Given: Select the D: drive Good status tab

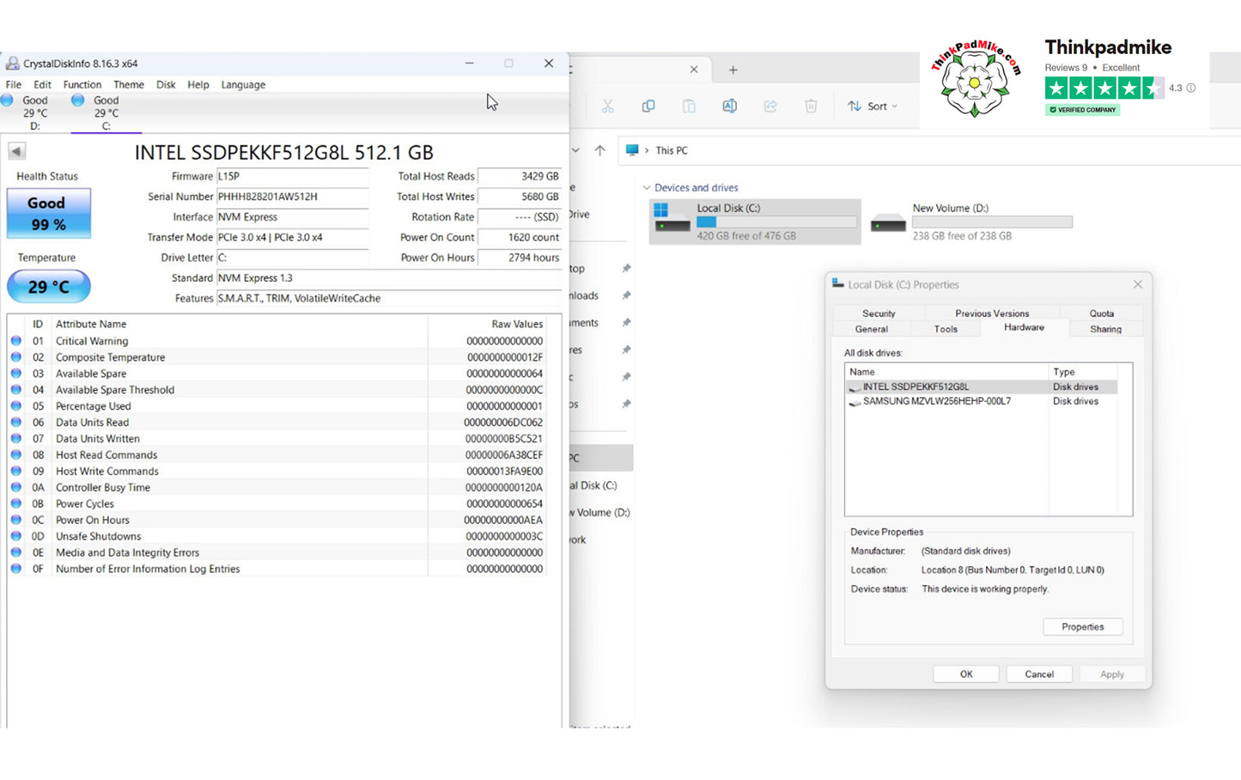Looking at the screenshot, I should [x=35, y=113].
